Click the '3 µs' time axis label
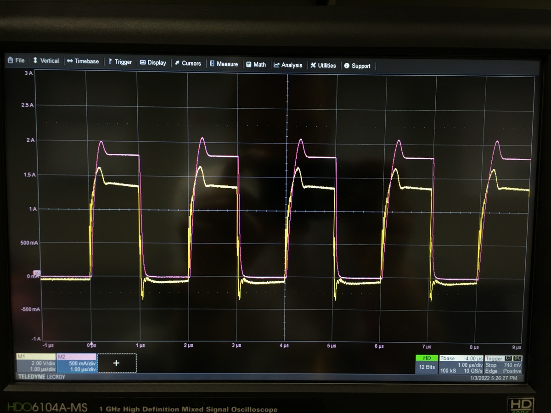The width and height of the screenshot is (551, 413). point(236,345)
